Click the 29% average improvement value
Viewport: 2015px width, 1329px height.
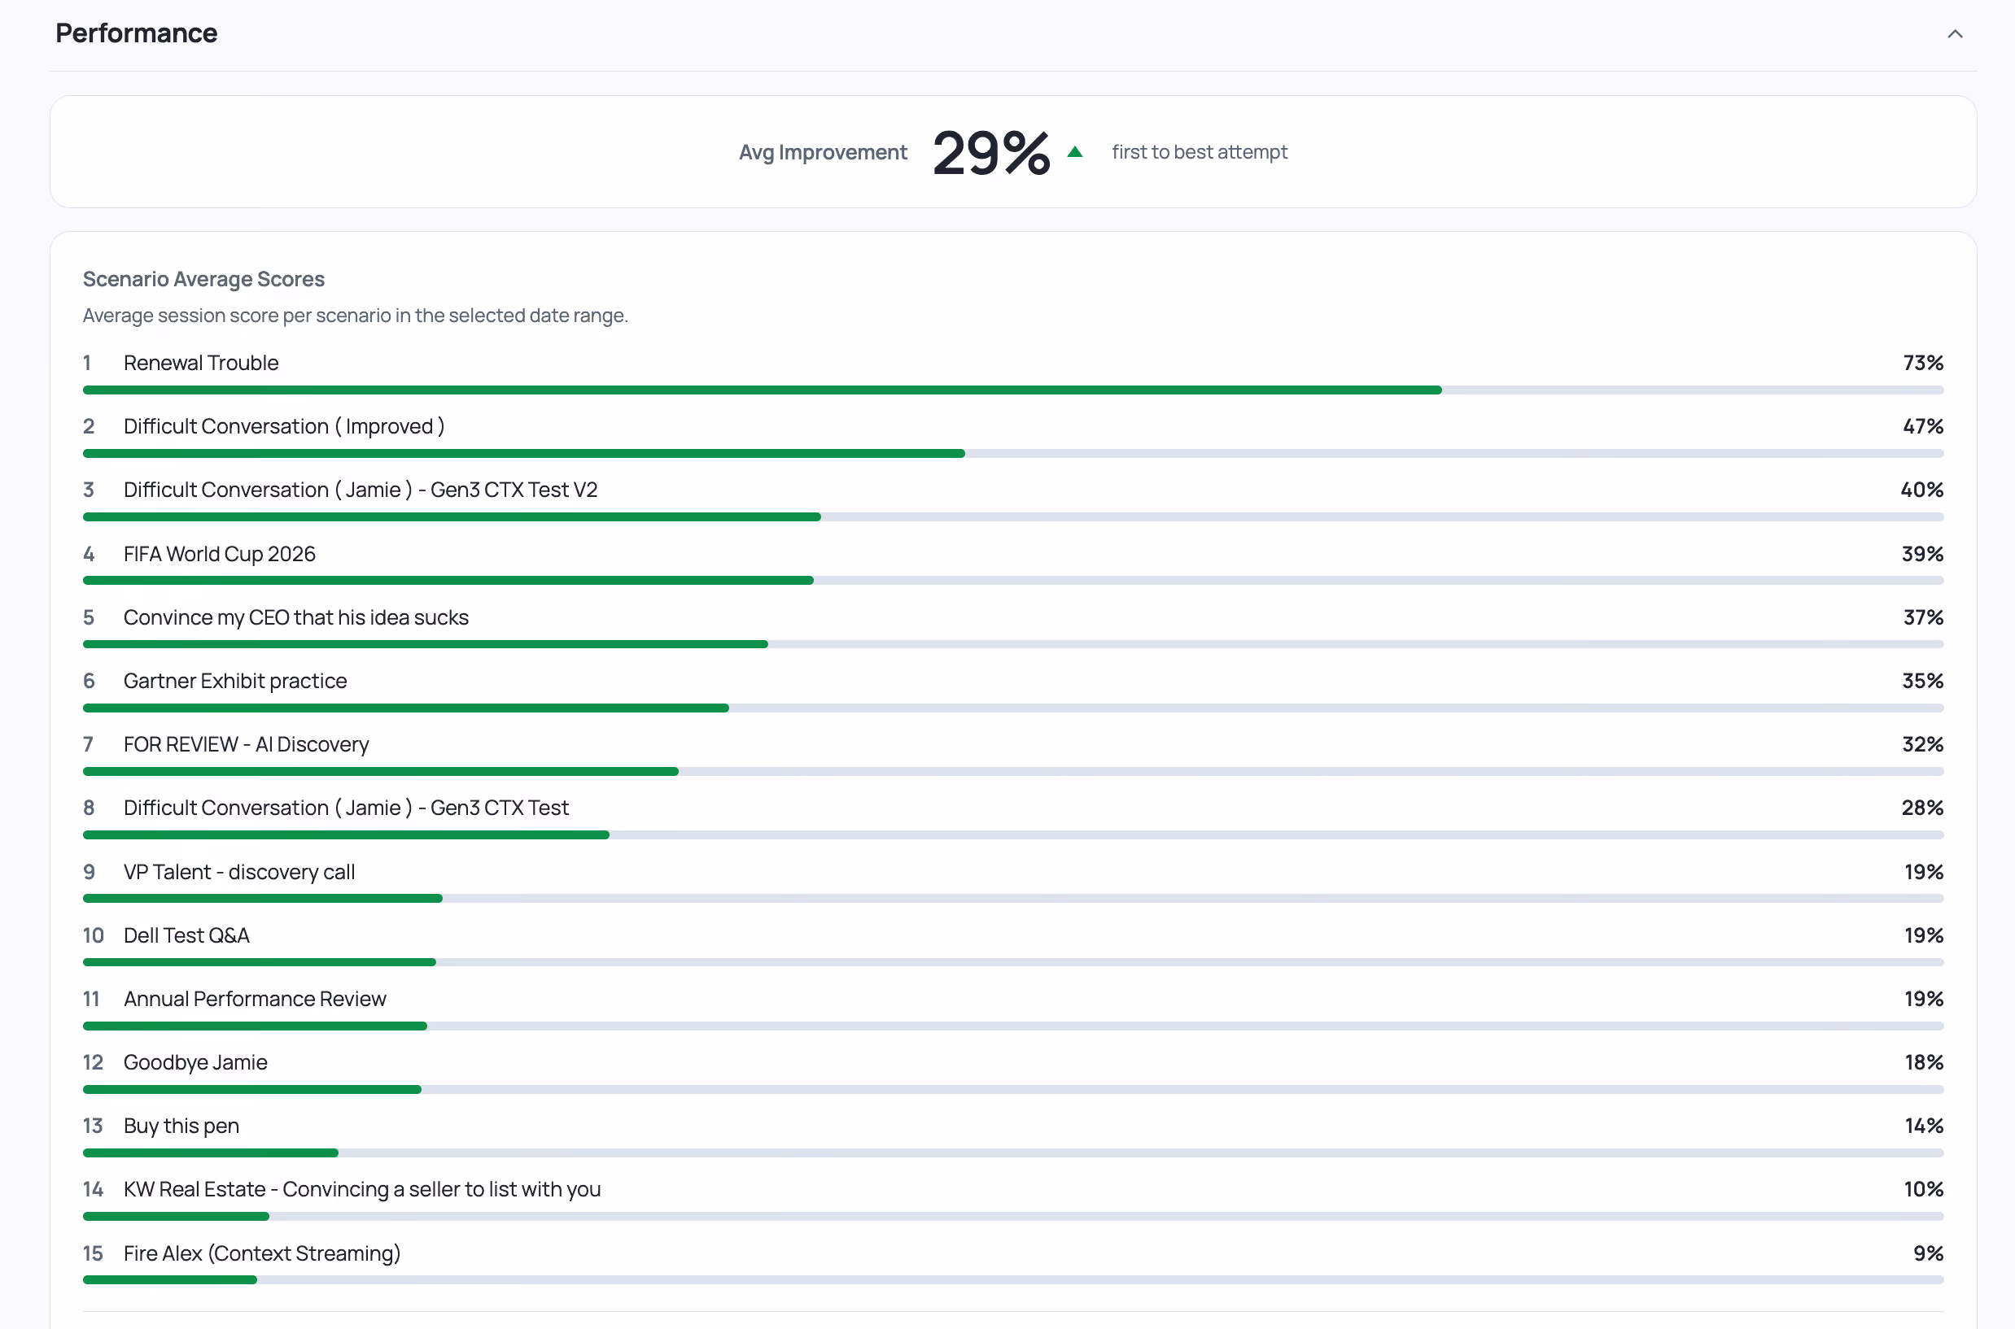[x=991, y=154]
